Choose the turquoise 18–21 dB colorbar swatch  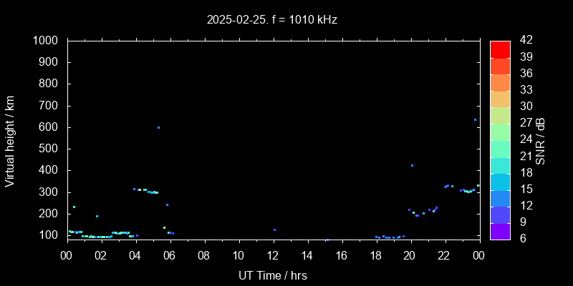coord(500,165)
